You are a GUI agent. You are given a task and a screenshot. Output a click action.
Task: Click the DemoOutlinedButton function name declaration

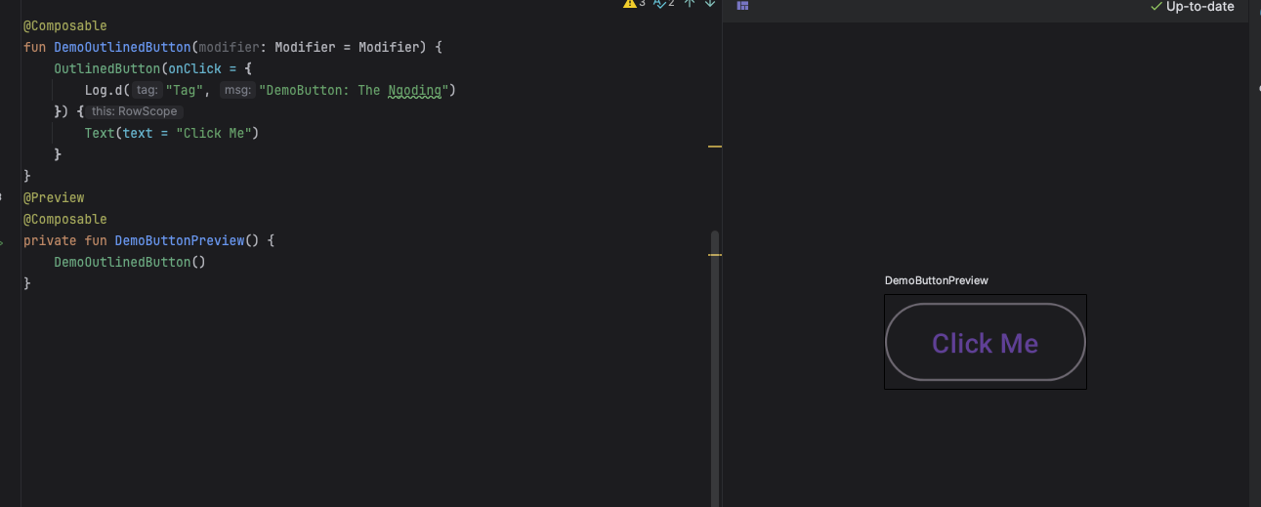(x=122, y=47)
